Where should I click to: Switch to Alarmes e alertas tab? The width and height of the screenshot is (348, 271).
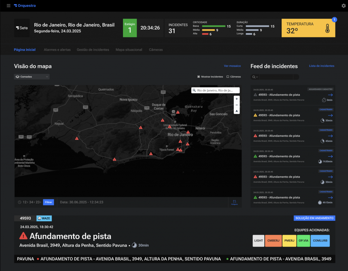[x=57, y=50]
